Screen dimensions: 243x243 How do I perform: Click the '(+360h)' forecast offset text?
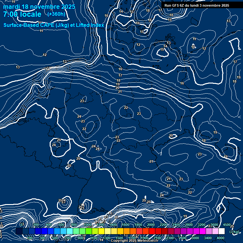[56, 14]
